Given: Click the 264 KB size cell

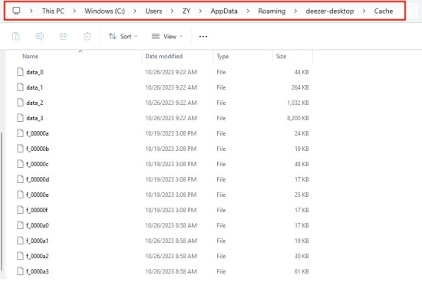Looking at the screenshot, I should tap(300, 87).
